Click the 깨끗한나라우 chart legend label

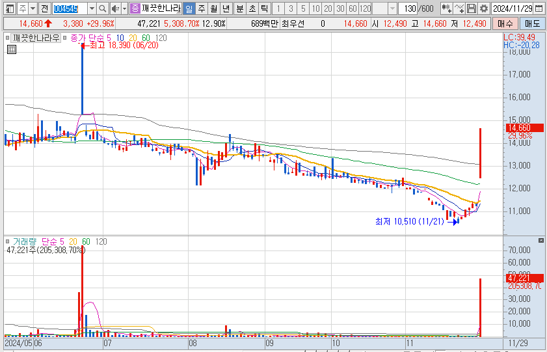pos(36,38)
